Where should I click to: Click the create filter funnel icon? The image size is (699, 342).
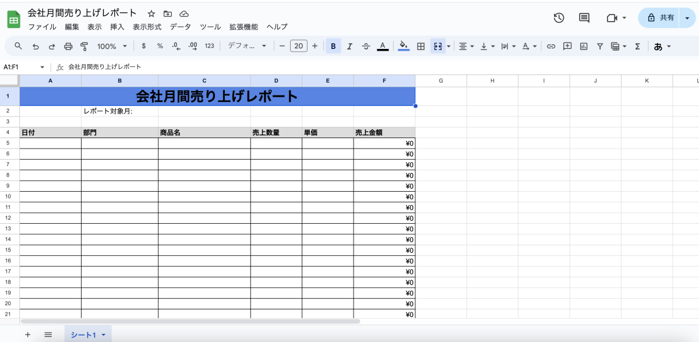599,46
